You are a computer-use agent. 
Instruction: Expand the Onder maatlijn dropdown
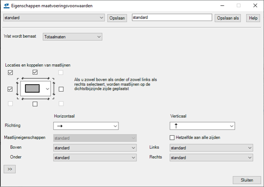95,157
